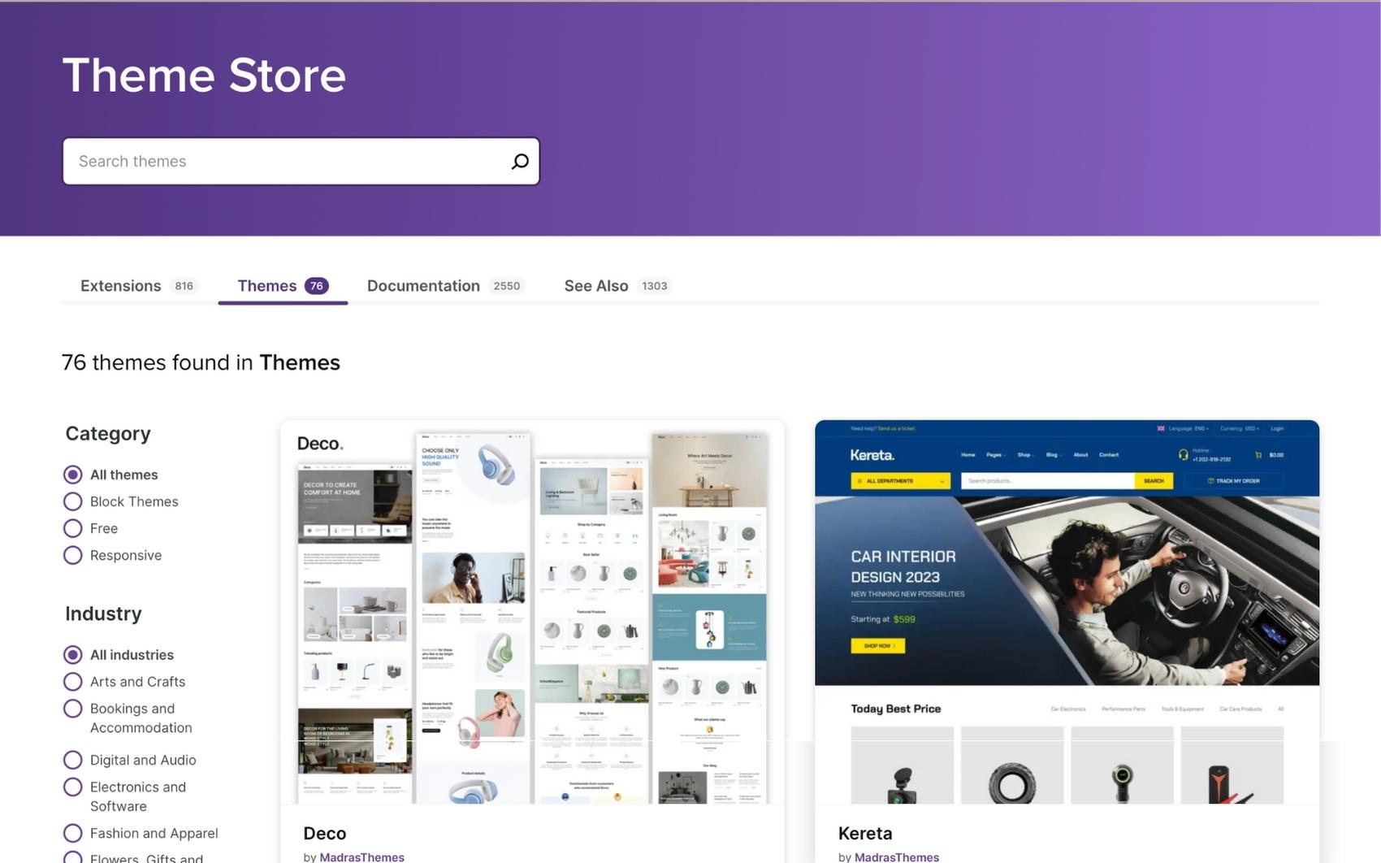Filter by Arts and Crafts industry
The image size is (1381, 863).
[x=73, y=682]
